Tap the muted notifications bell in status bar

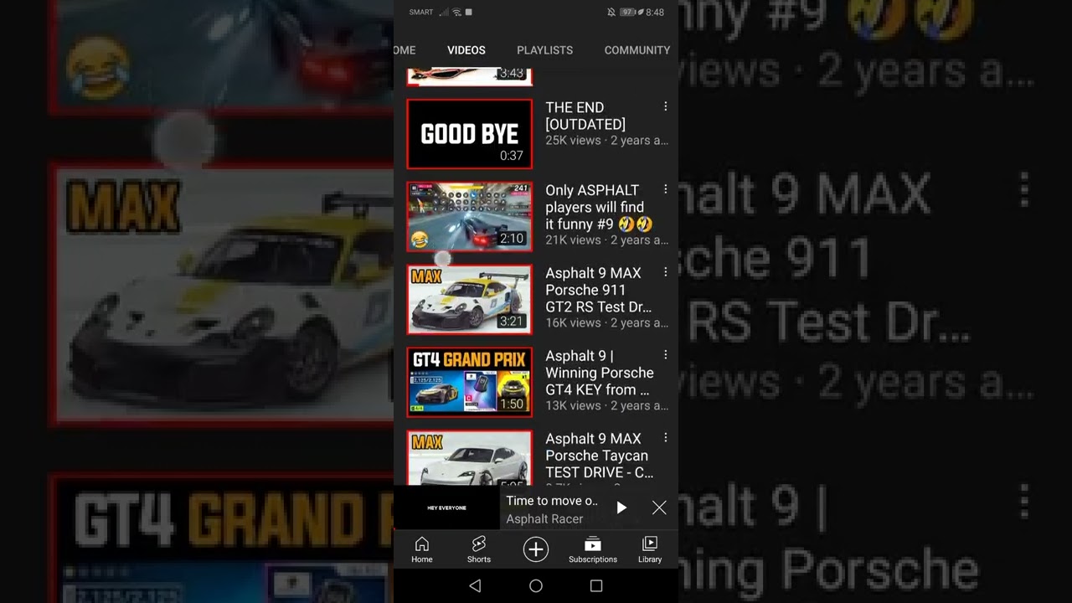(611, 13)
